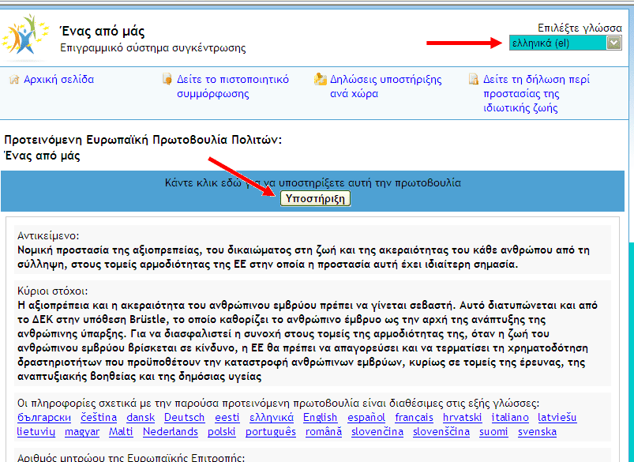The height and width of the screenshot is (462, 634).
Task: Click the One of Us logo icon
Action: coord(25,38)
